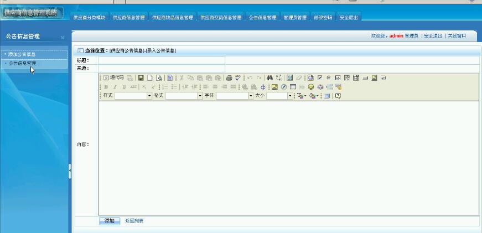
Task: Click the Underline formatting icon
Action: coord(124,87)
